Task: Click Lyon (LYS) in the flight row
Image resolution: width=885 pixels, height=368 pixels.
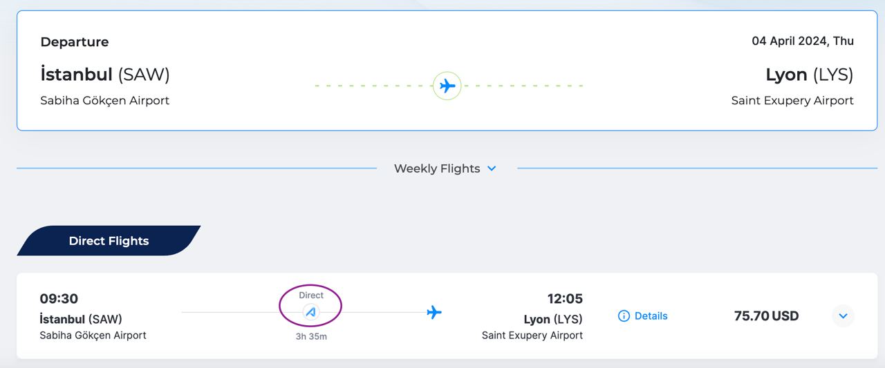Action: (553, 320)
